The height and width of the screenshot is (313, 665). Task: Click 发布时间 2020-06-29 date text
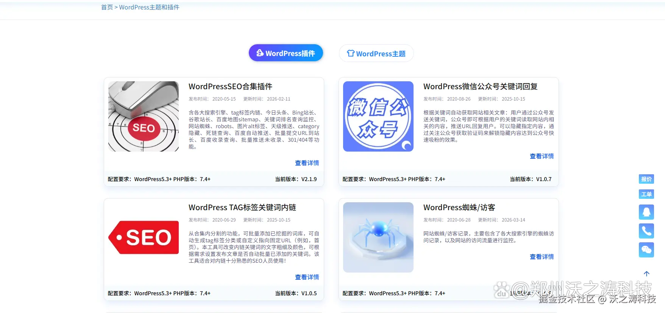coord(212,220)
